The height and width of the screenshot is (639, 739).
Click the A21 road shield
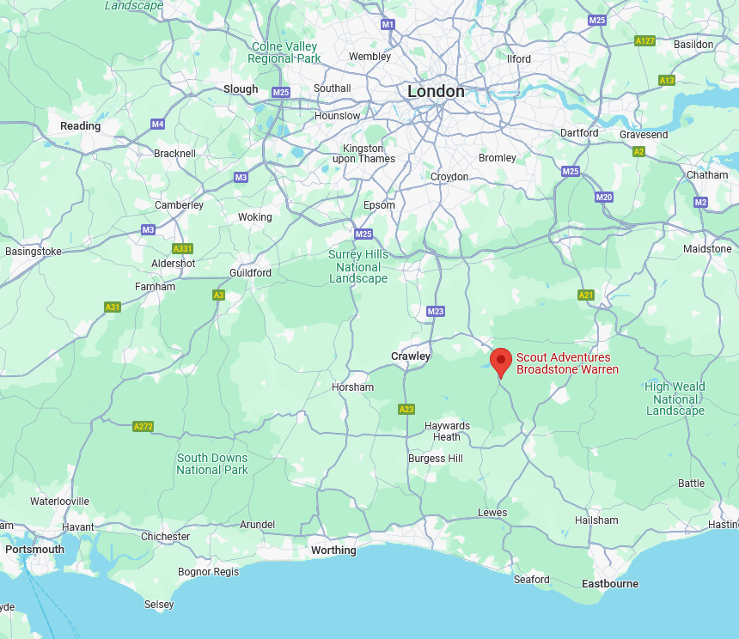click(586, 295)
